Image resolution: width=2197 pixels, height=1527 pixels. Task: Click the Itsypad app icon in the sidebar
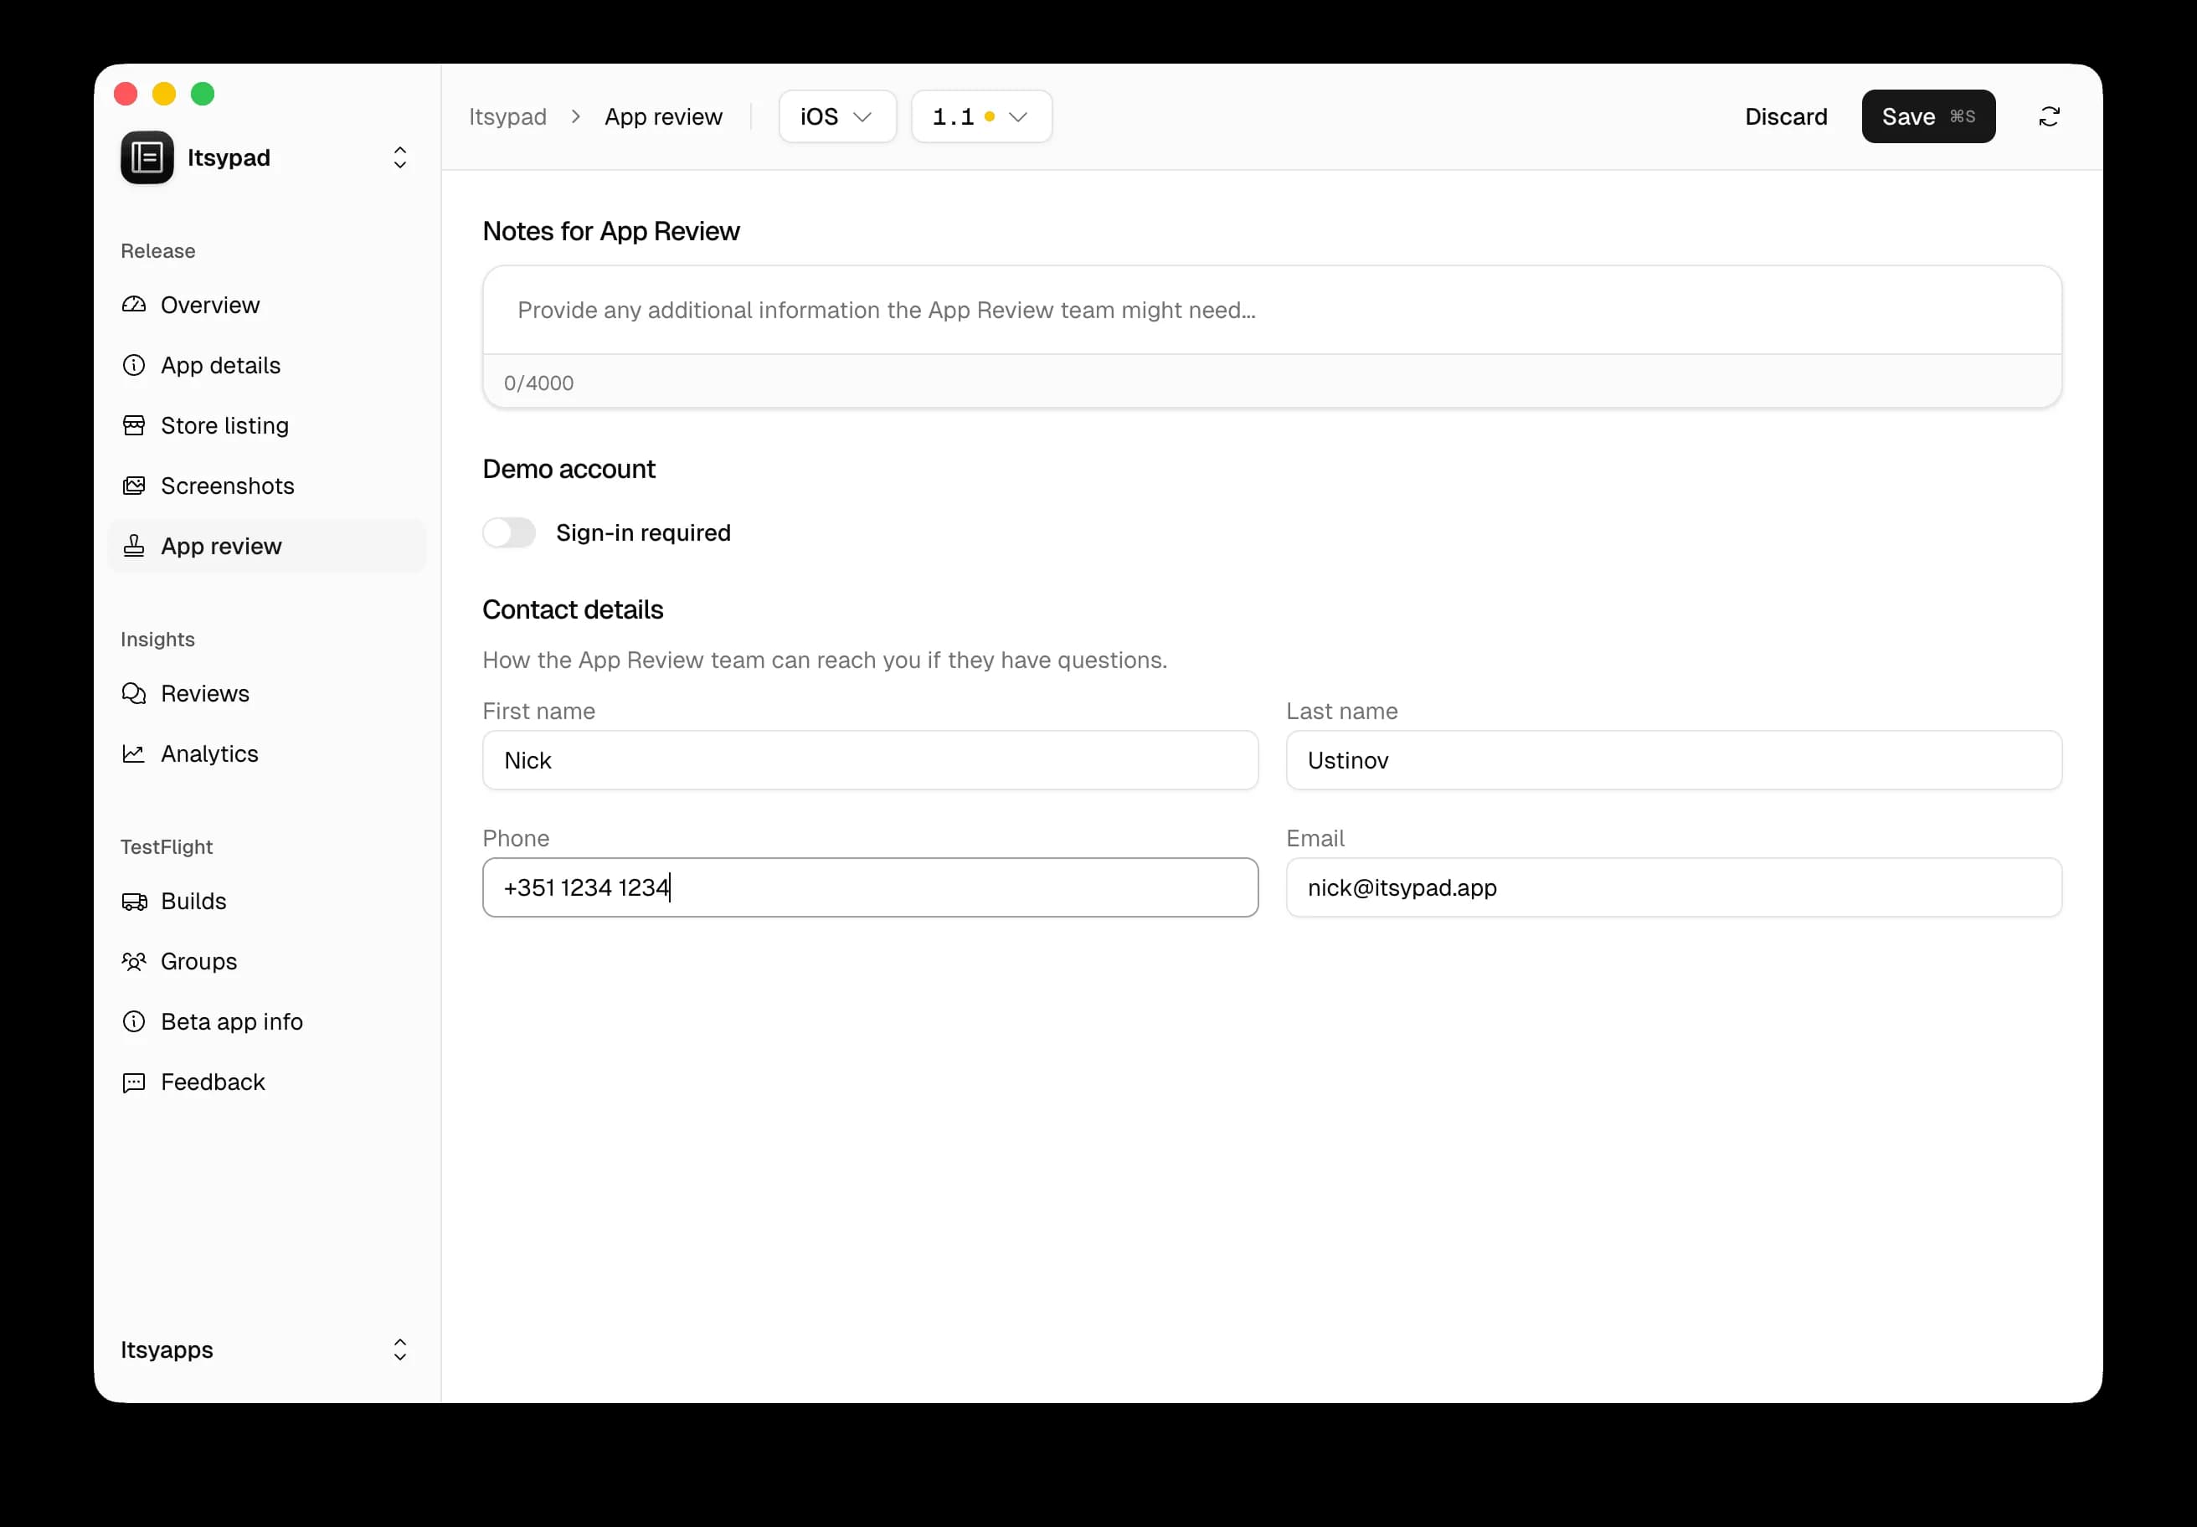tap(147, 158)
